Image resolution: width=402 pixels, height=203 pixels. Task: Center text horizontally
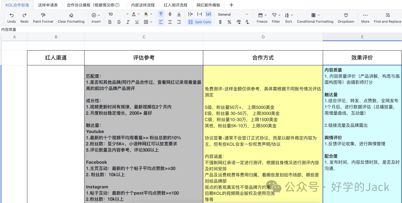(170, 22)
